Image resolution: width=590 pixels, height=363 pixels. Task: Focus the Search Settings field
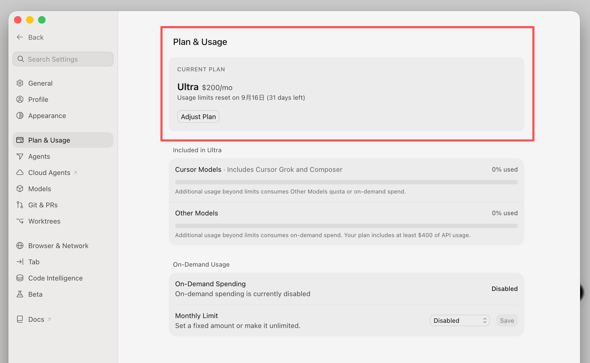[63, 59]
